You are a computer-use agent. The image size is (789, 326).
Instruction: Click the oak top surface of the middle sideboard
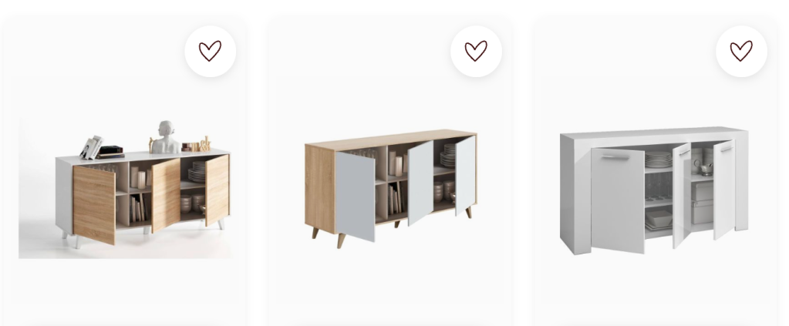click(390, 139)
